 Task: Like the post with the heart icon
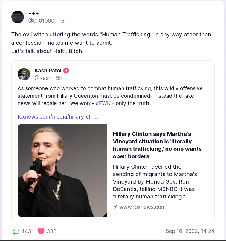tap(41, 231)
